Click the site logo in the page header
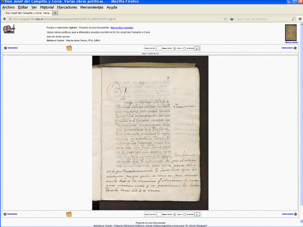This screenshot has width=303, height=227. point(9,29)
